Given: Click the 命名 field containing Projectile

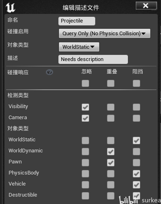Looking at the screenshot, I should click(x=77, y=21).
